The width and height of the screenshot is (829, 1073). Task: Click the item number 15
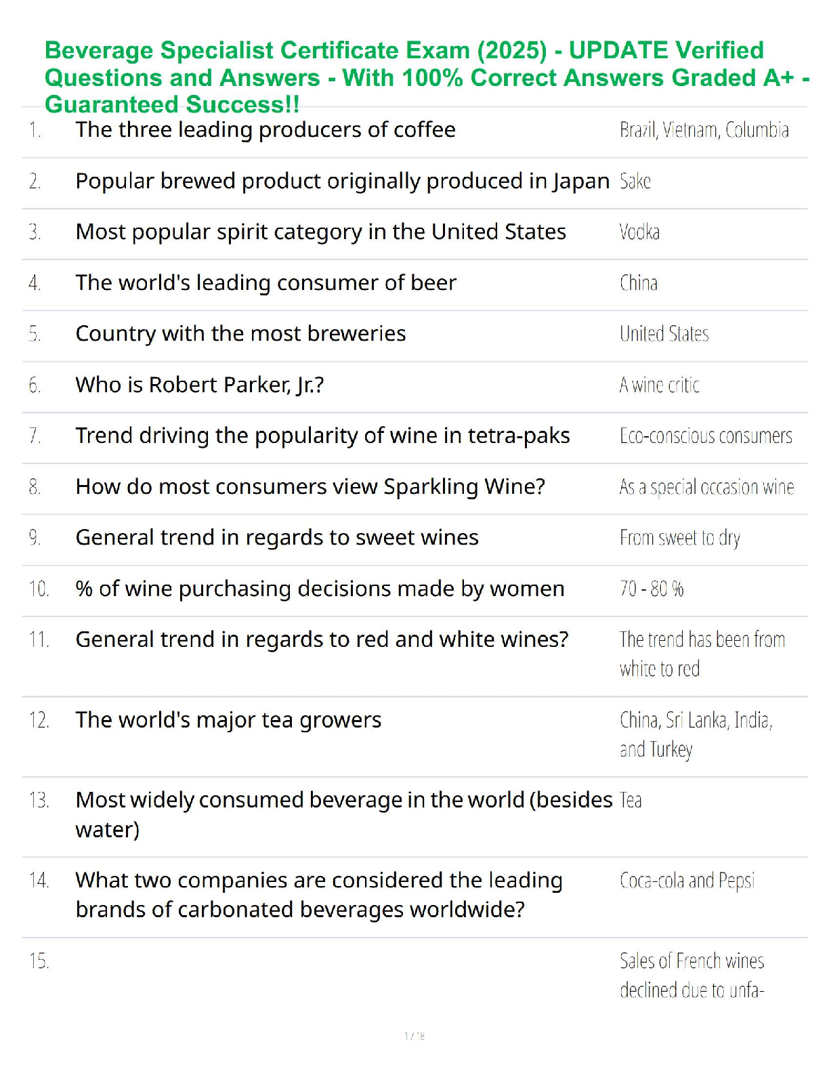point(39,961)
